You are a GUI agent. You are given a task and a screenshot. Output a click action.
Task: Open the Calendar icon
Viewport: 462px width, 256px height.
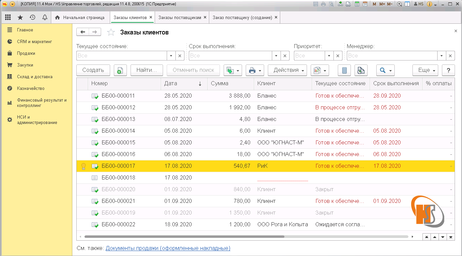[365, 4]
